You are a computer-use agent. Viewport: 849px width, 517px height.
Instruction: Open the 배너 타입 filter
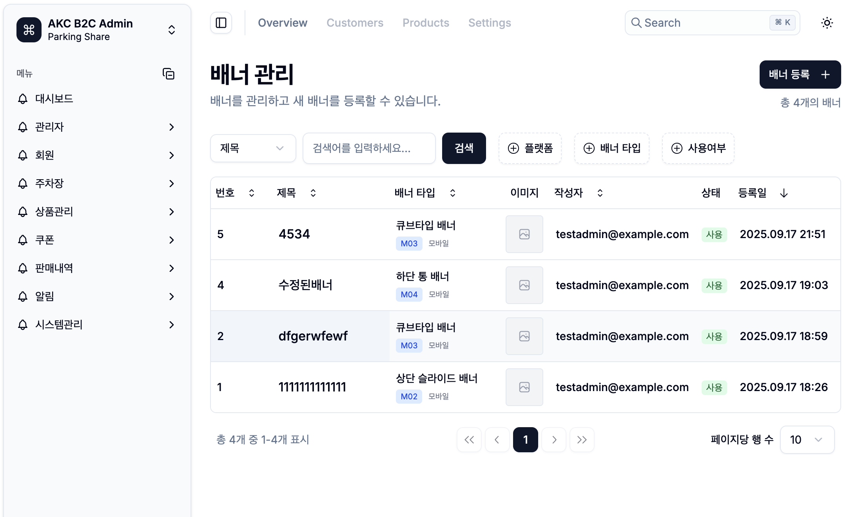coord(611,148)
